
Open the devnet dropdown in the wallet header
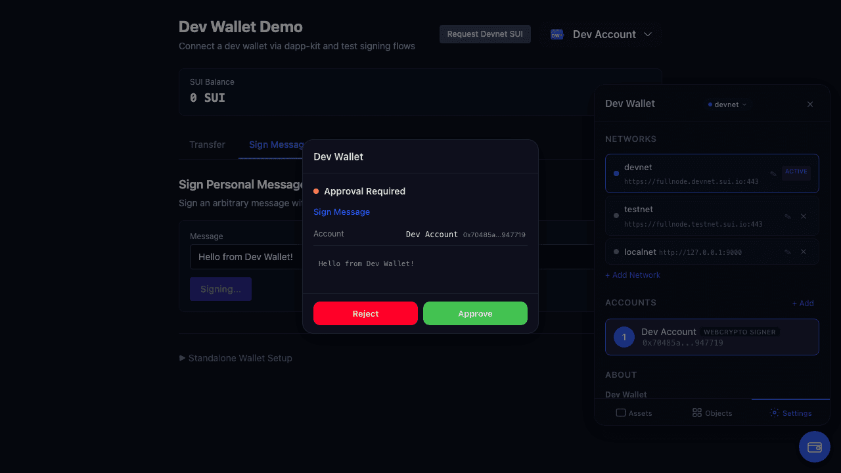[727, 104]
